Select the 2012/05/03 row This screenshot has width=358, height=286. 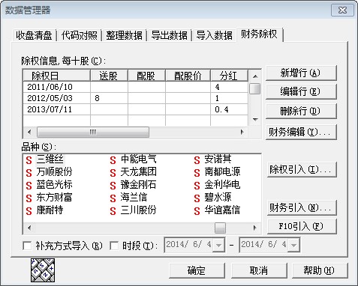click(x=136, y=98)
